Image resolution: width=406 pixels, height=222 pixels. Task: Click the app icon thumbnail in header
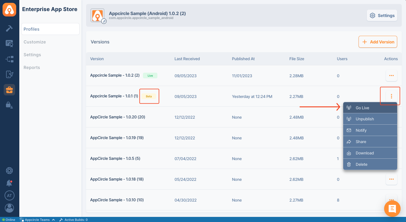tap(98, 15)
